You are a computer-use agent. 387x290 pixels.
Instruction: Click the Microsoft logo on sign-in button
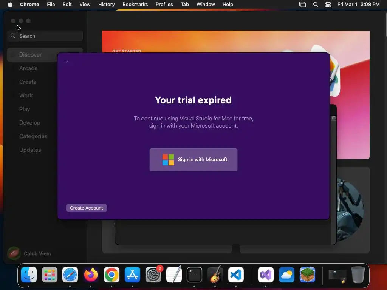168,160
